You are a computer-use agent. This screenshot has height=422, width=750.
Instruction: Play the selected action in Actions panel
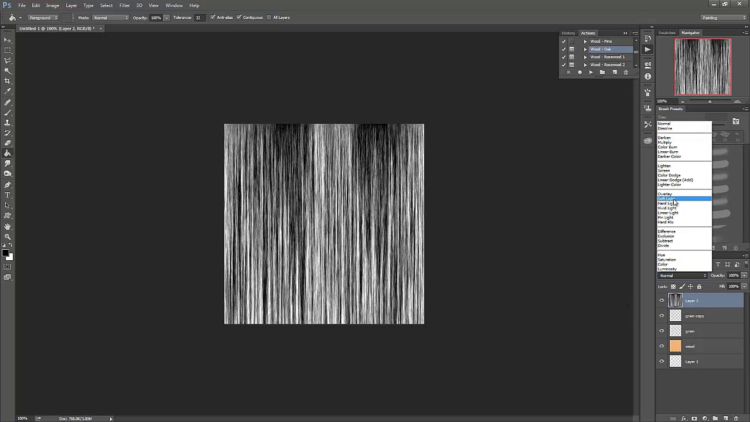pyautogui.click(x=591, y=72)
